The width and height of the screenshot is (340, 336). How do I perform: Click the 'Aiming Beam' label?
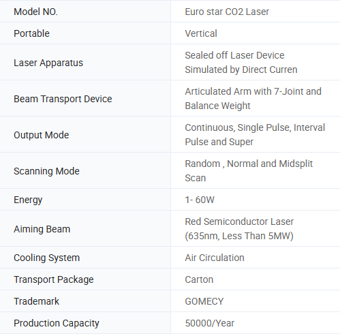point(42,229)
